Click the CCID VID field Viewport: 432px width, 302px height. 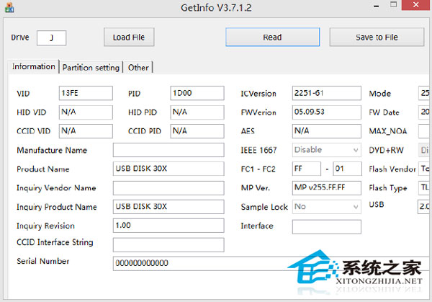pyautogui.click(x=86, y=130)
